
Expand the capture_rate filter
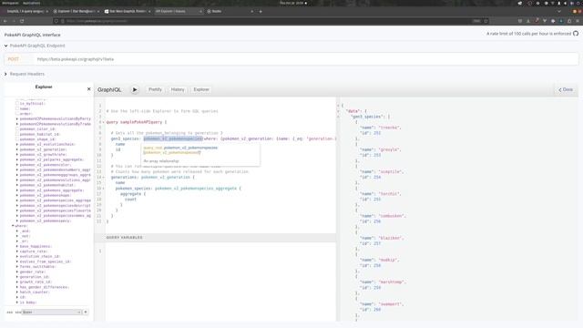click(x=17, y=251)
